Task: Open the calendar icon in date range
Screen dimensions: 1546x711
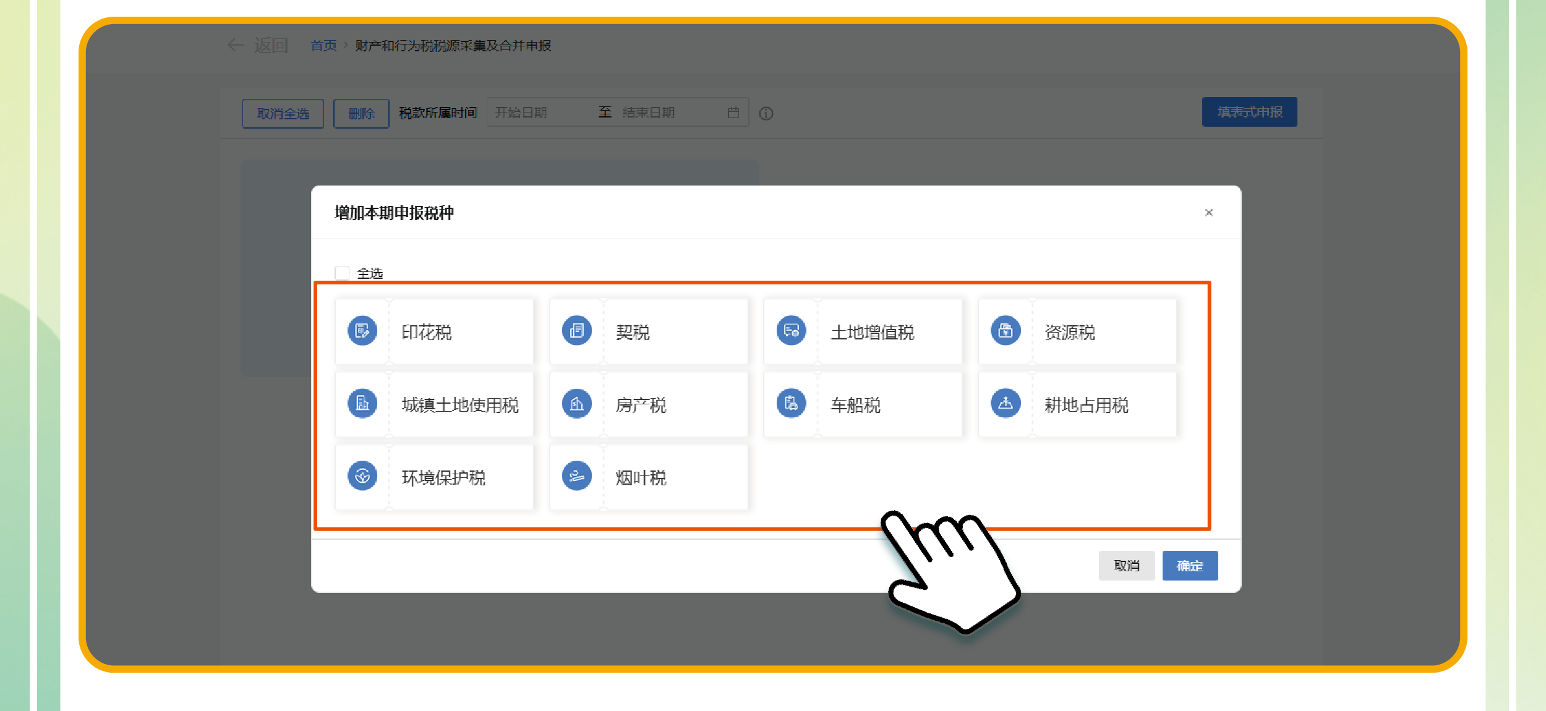Action: (x=733, y=113)
